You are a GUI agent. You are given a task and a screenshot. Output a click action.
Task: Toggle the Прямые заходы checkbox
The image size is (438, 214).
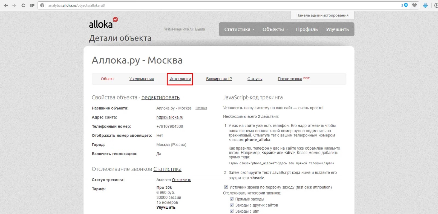(x=232, y=199)
